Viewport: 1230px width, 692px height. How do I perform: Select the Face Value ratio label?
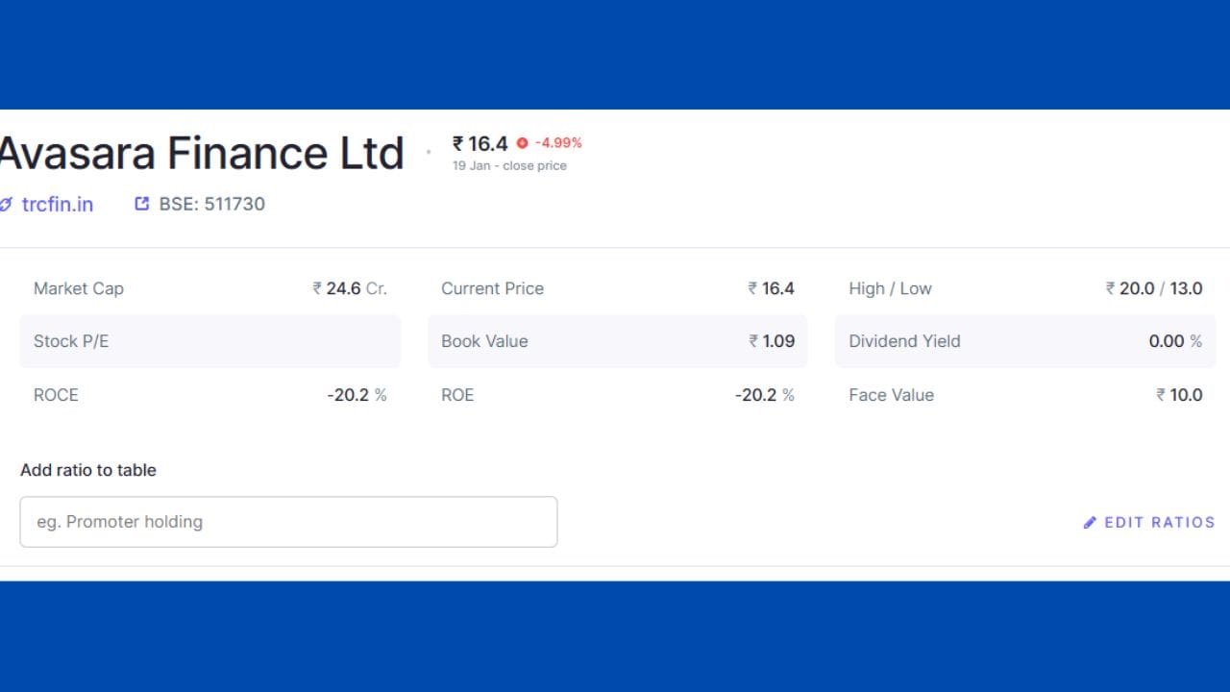point(891,395)
